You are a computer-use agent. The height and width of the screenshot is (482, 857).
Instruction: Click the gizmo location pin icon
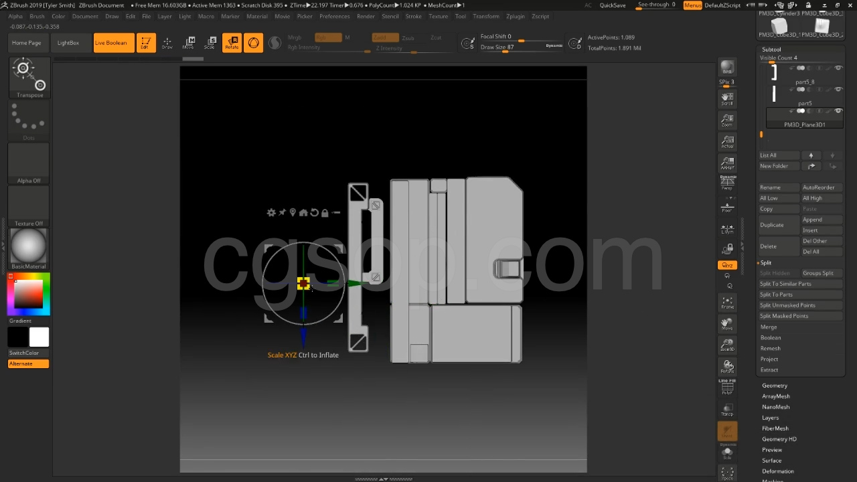[x=293, y=213]
